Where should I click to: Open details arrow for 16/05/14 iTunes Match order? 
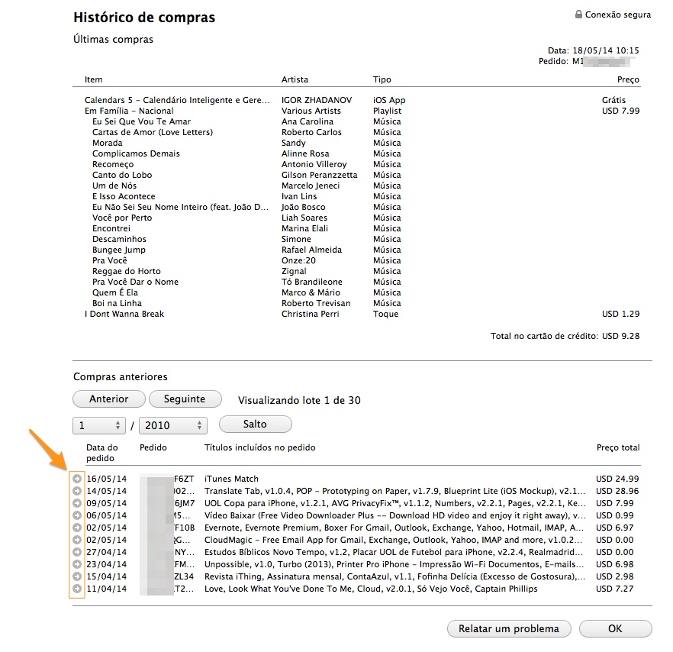pyautogui.click(x=77, y=479)
